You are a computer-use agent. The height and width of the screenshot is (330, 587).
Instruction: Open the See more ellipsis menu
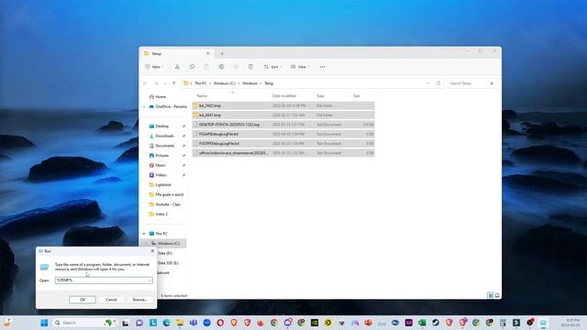[322, 67]
